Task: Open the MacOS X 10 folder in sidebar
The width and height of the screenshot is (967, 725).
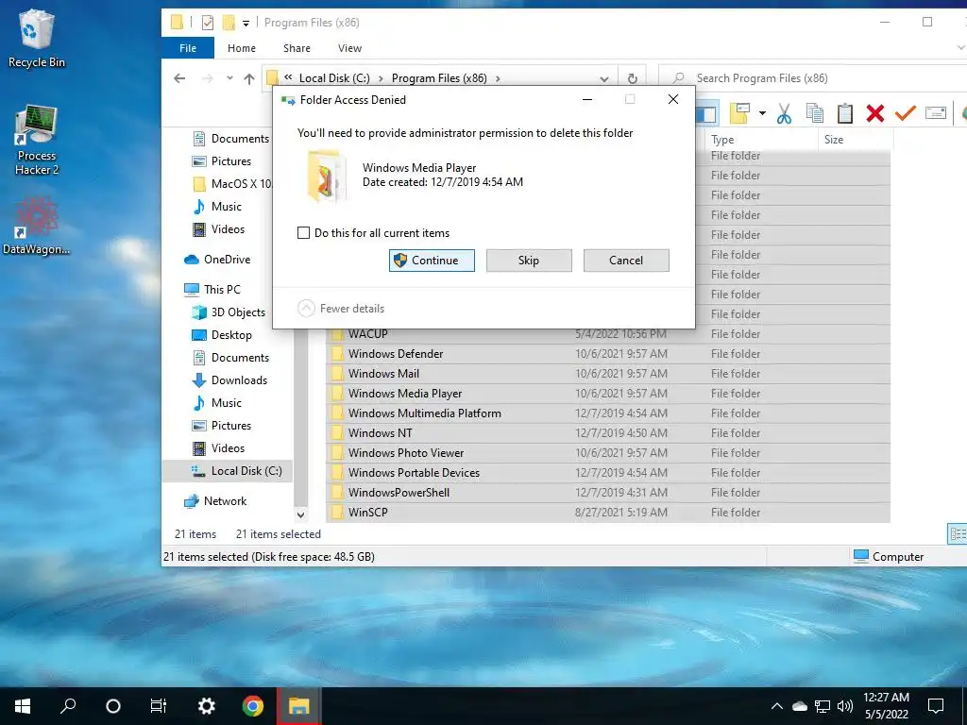Action: pos(232,184)
